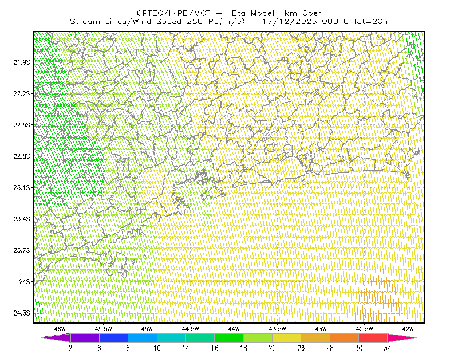The image size is (458, 354).
Task: Click the 44W longitude axis label
Action: coord(234,329)
